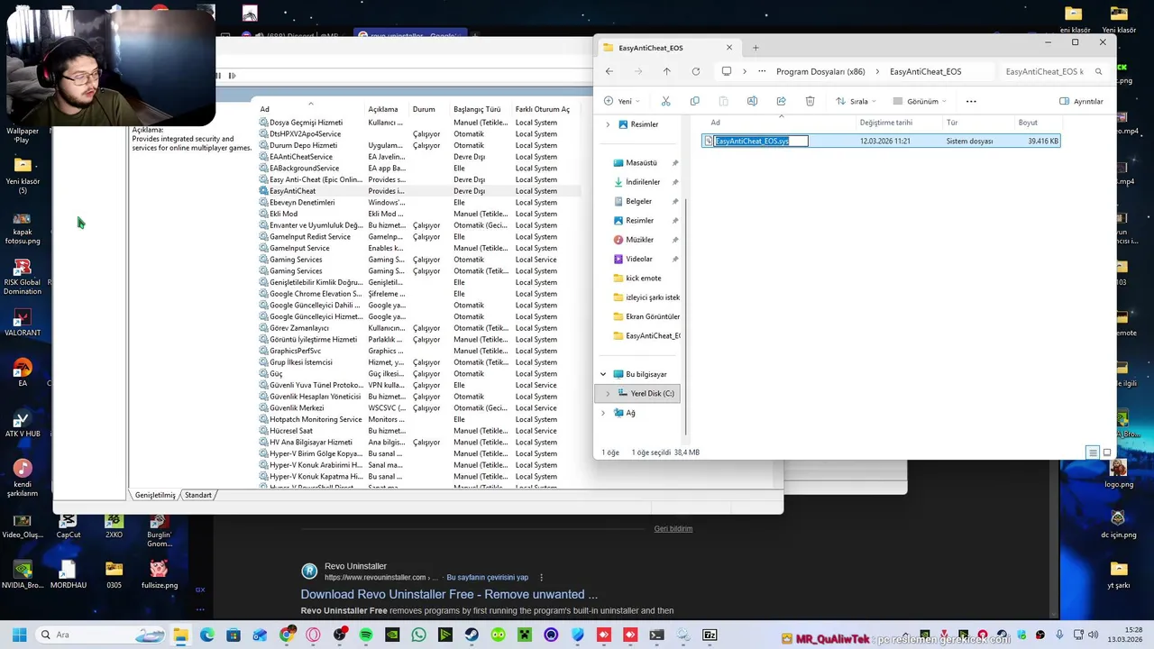Viewport: 1154px width, 649px height.
Task: Select the Hotpatch Monitoring Service row
Action: pyautogui.click(x=418, y=419)
